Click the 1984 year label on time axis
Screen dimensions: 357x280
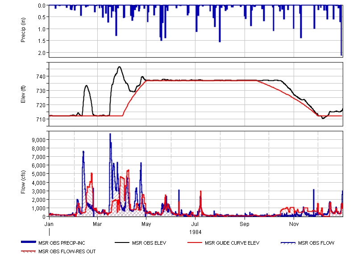[195, 232]
